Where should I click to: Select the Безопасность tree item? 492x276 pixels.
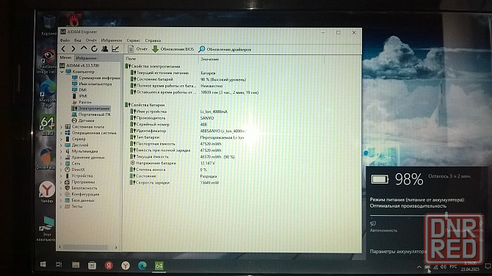click(81, 188)
